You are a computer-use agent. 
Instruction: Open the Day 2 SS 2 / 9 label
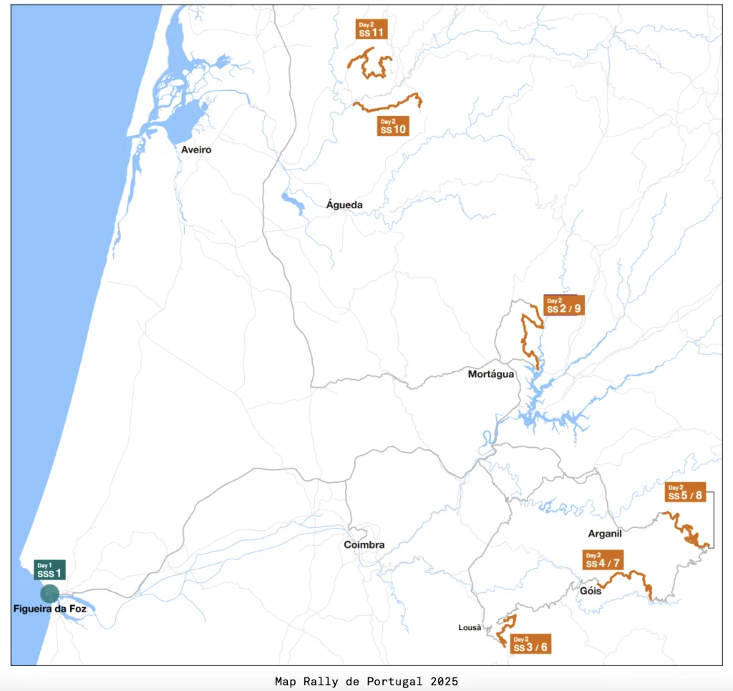point(564,305)
